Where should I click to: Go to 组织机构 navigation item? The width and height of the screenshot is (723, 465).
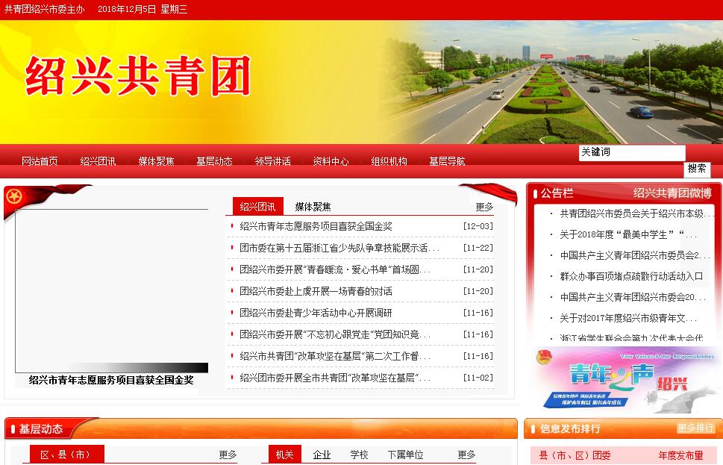click(389, 161)
